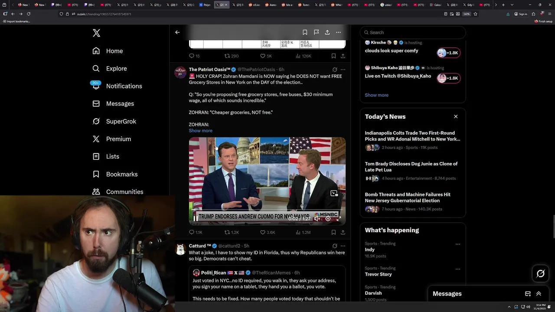Open the Explore page

110,68
